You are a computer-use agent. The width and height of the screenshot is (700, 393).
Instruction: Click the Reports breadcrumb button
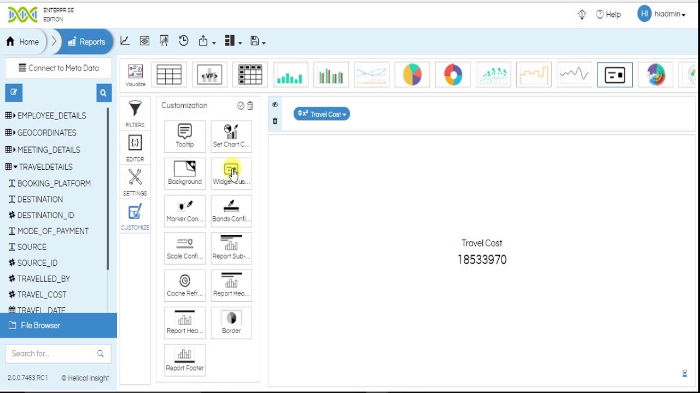87,41
